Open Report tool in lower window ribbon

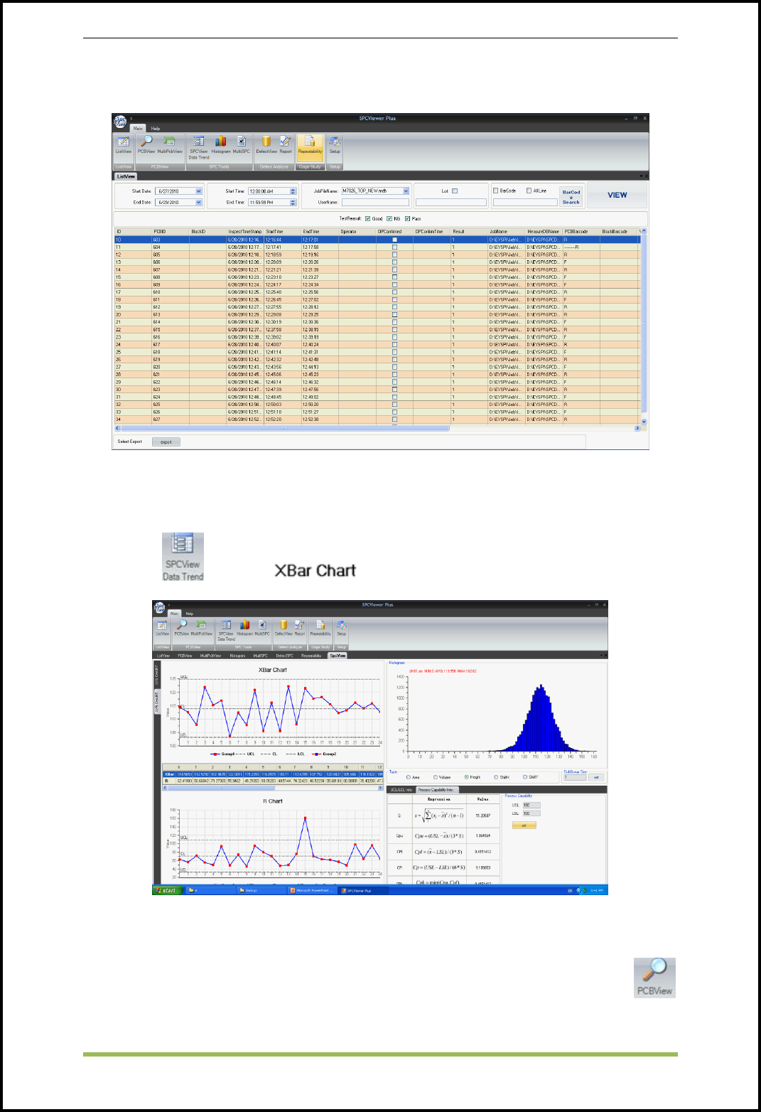tap(300, 628)
